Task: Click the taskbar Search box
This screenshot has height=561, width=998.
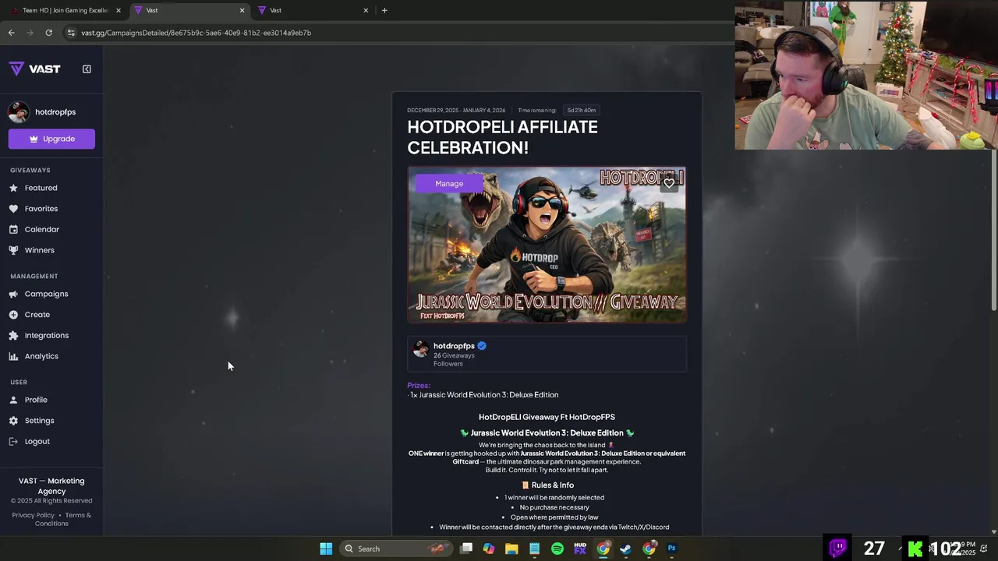Action: coord(396,549)
